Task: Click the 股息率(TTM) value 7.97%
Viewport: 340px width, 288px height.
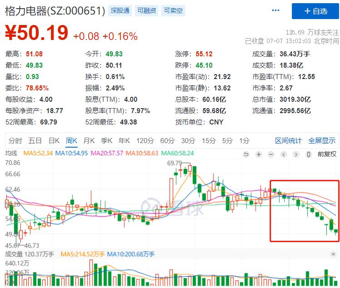Action: 140,111
